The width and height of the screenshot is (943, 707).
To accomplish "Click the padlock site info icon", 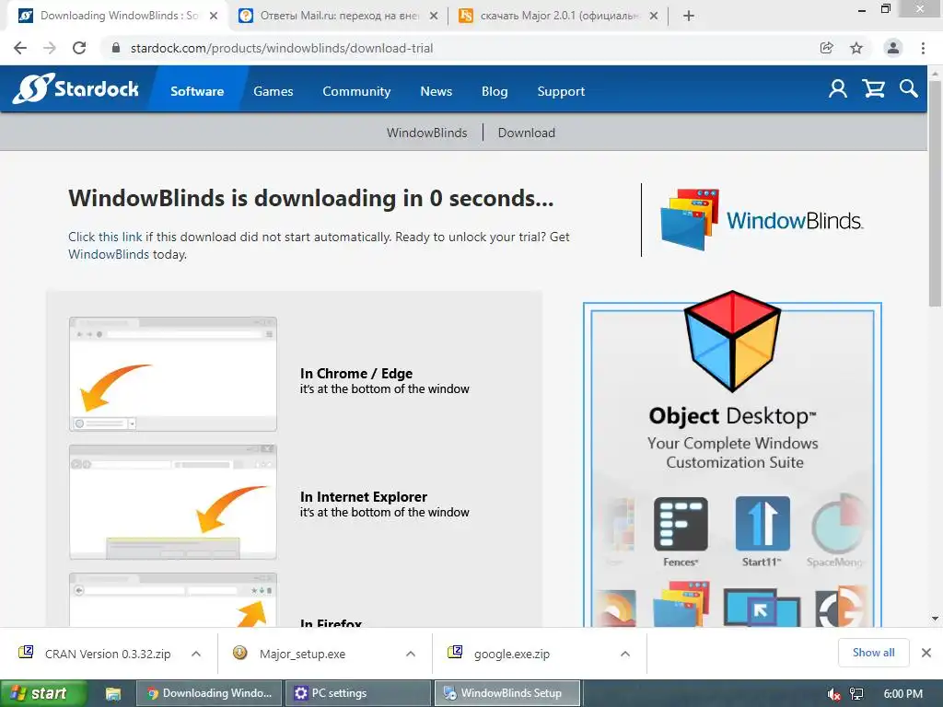I will 117,48.
